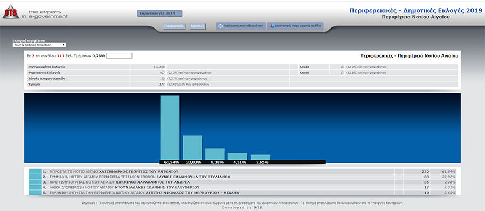Click color swatch of ΛΑΪΚΗ ΣΥΣΠΕΙΡΩΣΗ row

point(35,187)
